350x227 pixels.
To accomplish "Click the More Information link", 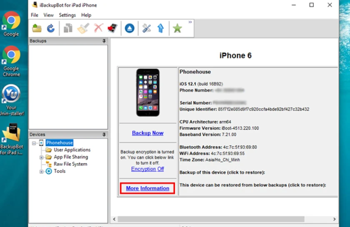I will [147, 189].
